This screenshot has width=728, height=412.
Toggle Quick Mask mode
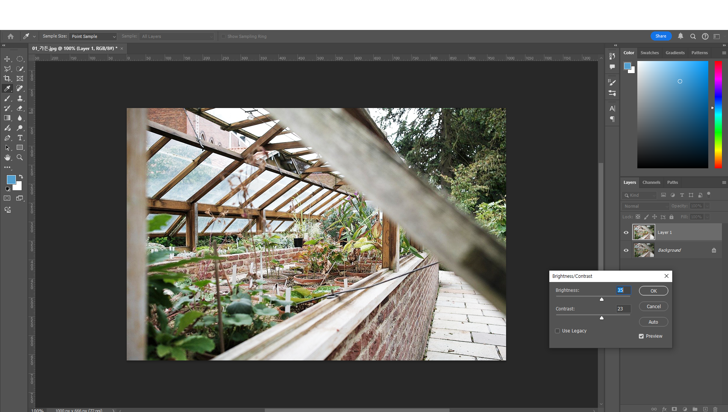point(7,198)
